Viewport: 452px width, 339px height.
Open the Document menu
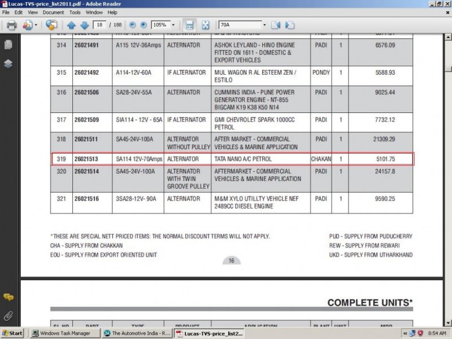[53, 12]
